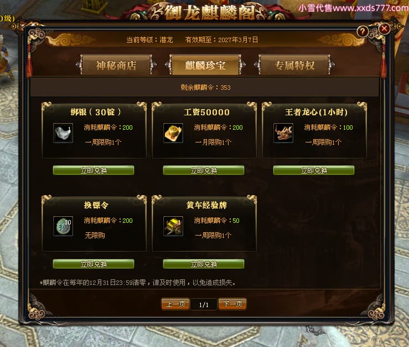The width and height of the screenshot is (409, 347).
Task: Click the 小雪代售 website watermark link
Action: tap(354, 8)
